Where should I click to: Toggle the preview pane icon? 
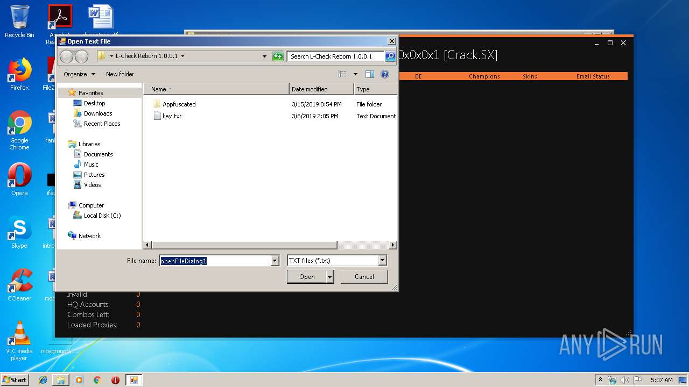369,74
